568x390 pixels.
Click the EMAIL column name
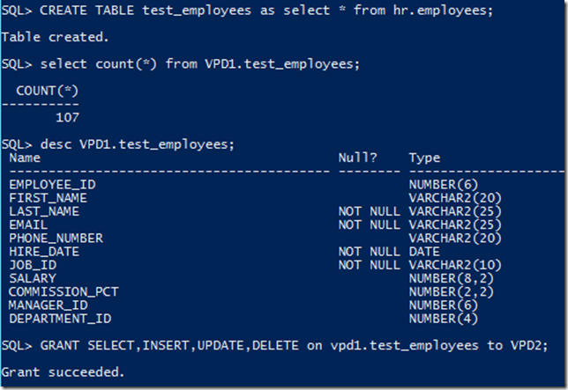28,224
